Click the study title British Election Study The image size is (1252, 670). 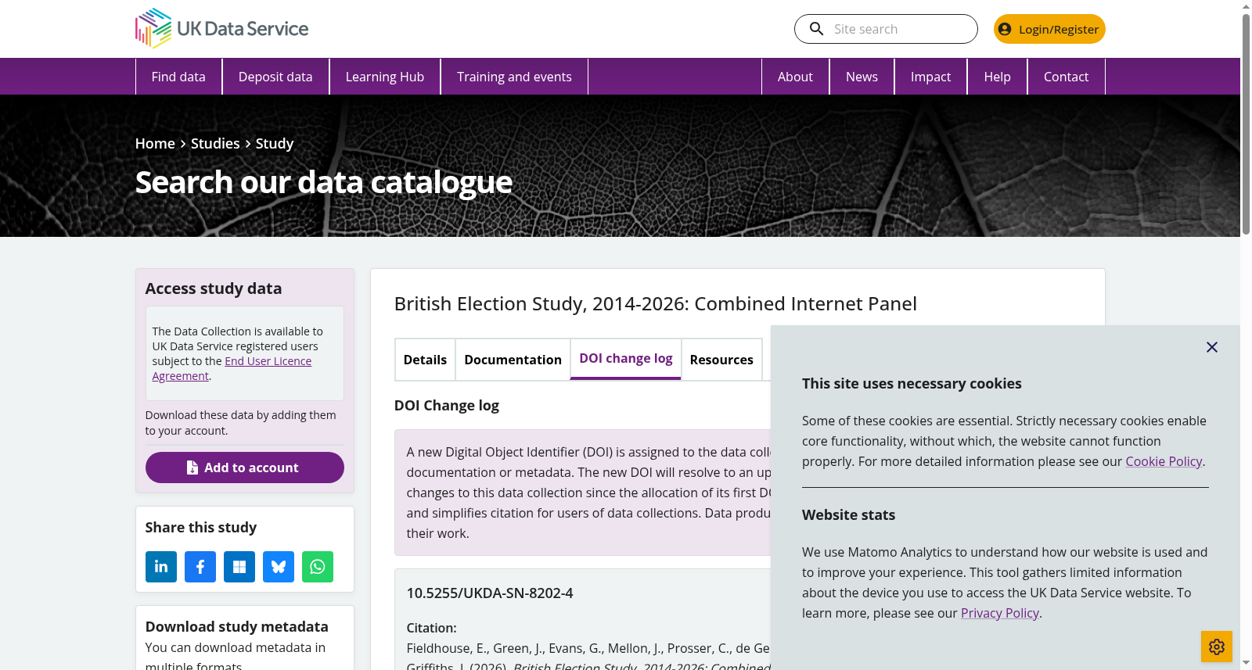[656, 303]
